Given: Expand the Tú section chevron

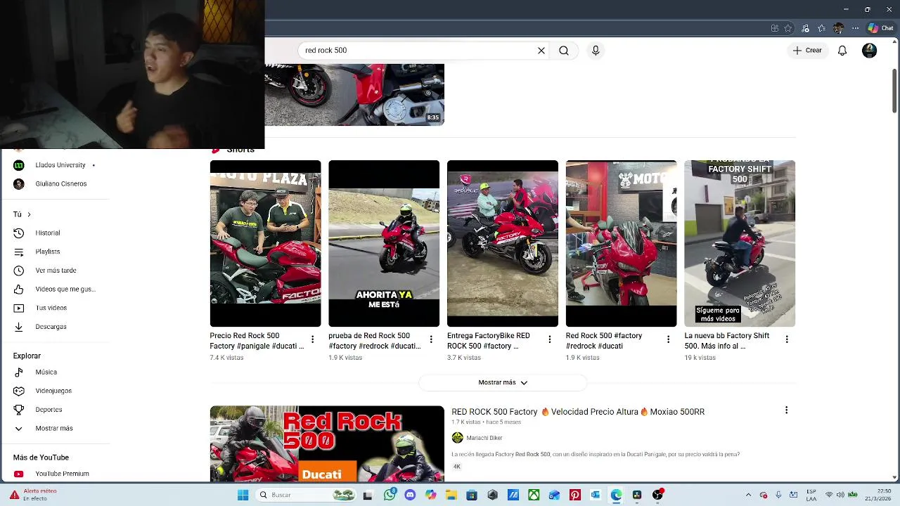Looking at the screenshot, I should [x=29, y=214].
